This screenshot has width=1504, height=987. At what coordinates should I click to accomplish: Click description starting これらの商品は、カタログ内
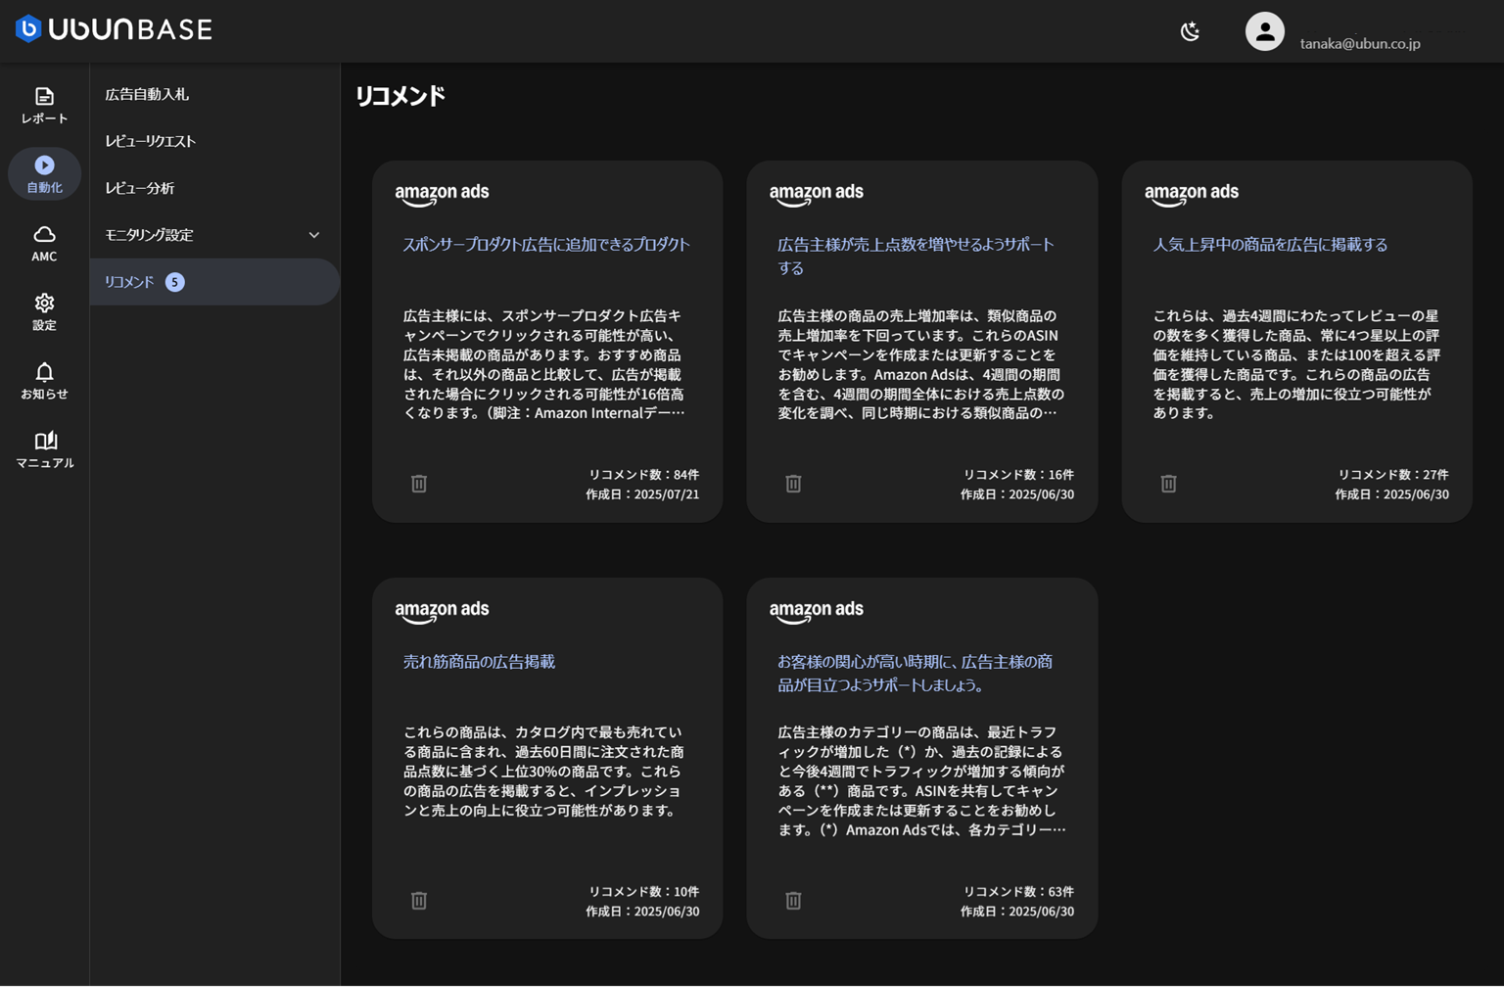[x=544, y=772]
